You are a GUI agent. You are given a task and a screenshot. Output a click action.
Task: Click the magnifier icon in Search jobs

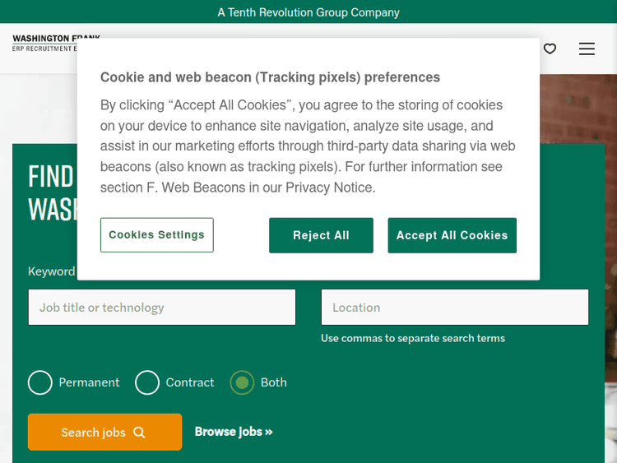[x=139, y=433]
